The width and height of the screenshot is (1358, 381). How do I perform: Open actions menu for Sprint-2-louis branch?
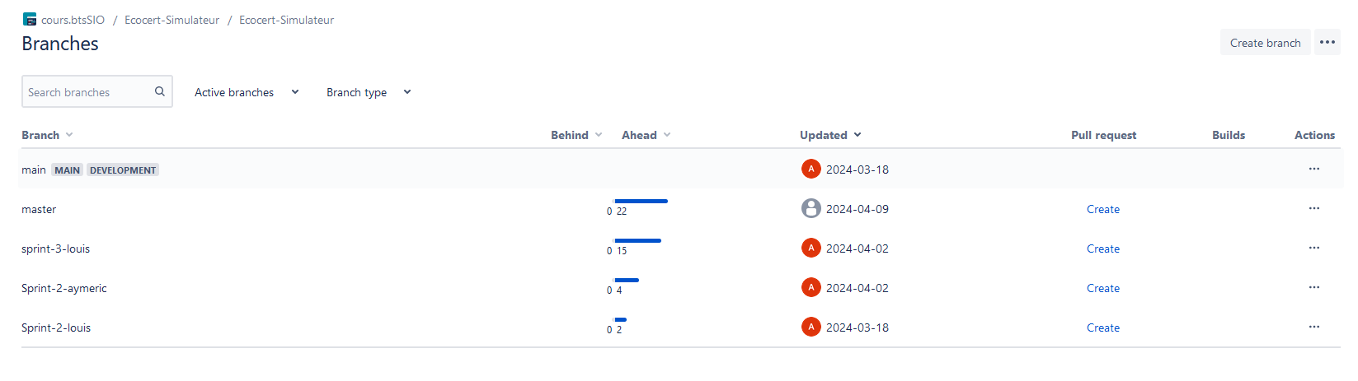(x=1313, y=327)
